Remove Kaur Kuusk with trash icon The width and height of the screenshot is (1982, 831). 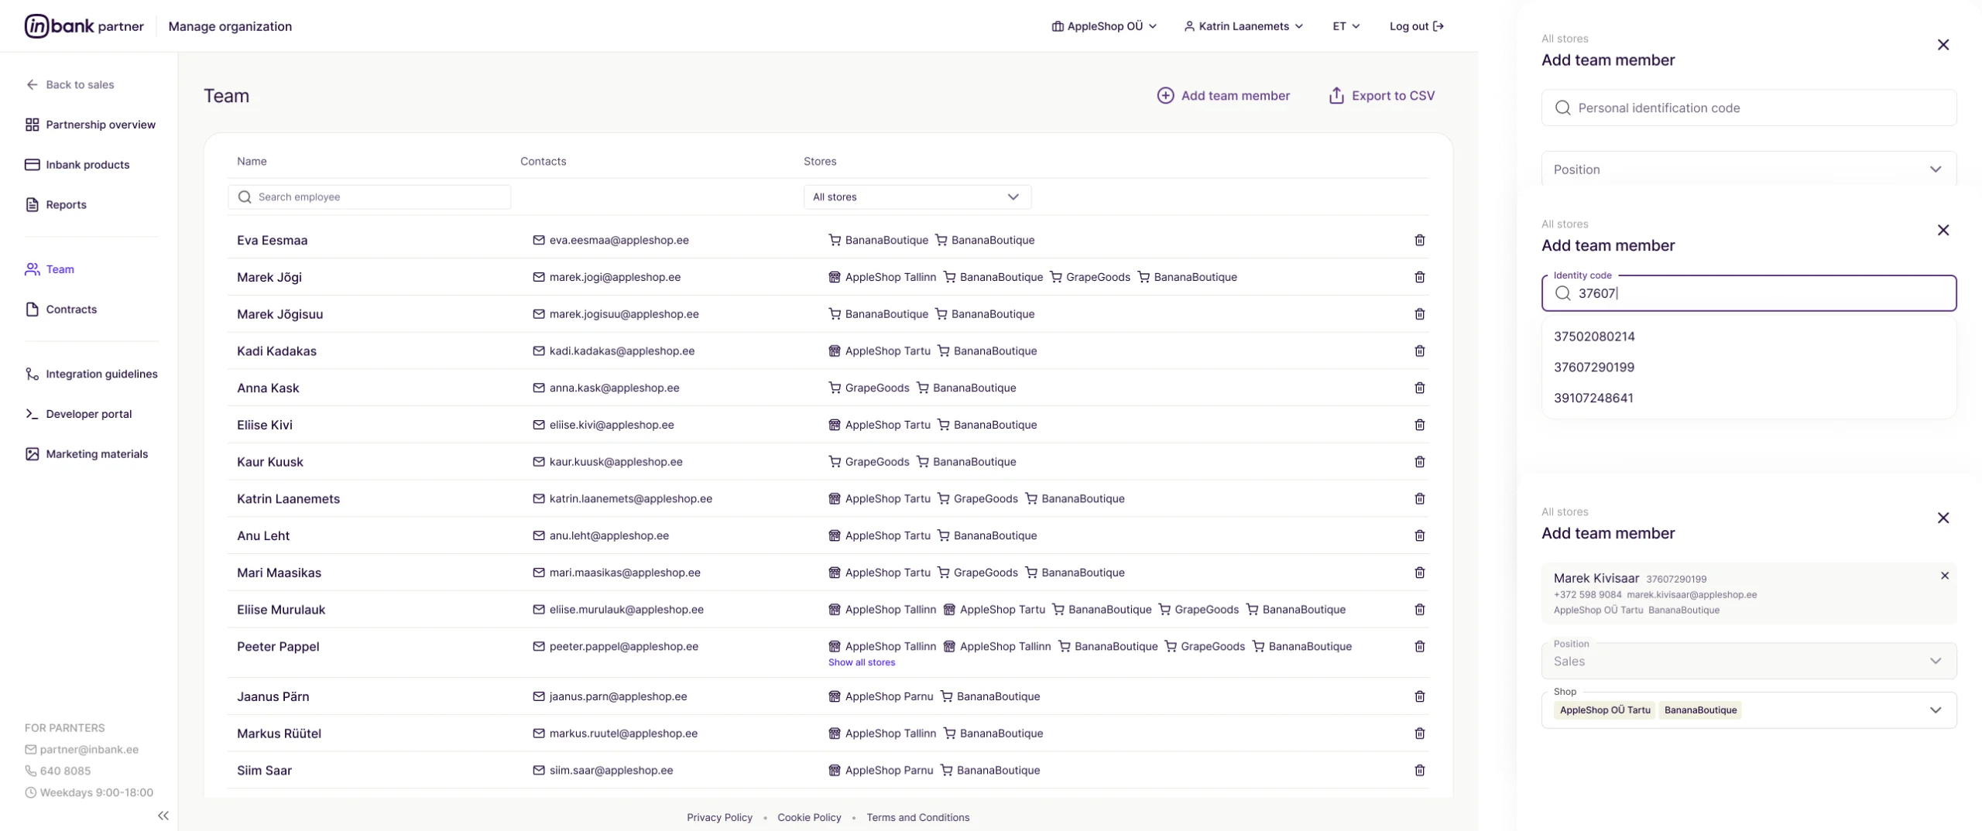coord(1419,462)
